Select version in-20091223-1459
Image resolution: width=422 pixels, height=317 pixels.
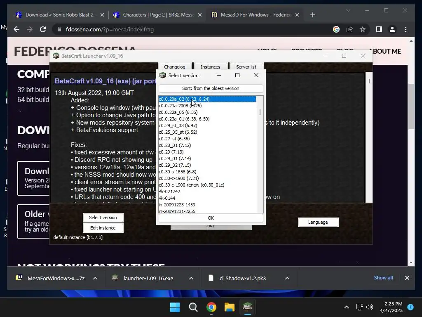[x=207, y=205]
